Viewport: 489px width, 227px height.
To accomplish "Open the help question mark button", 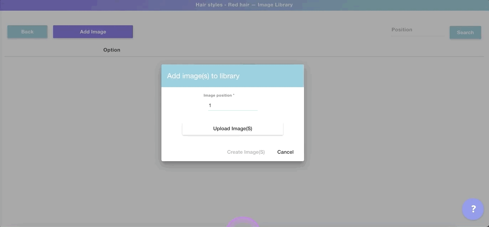I will click(473, 209).
